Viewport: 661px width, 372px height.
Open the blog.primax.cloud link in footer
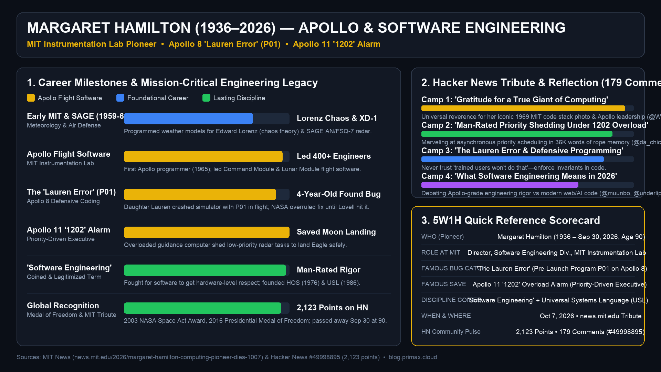point(413,357)
